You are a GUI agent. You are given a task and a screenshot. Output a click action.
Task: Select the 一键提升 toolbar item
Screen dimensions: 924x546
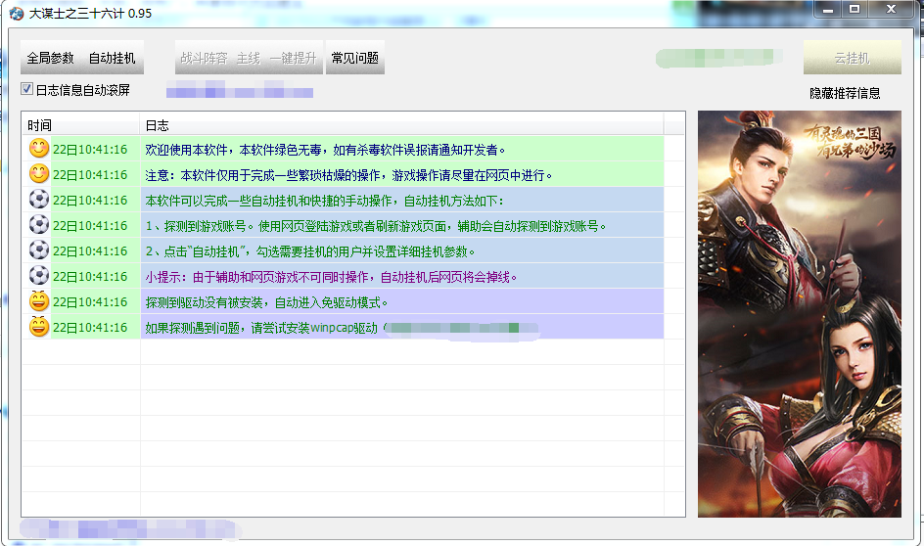(x=293, y=59)
